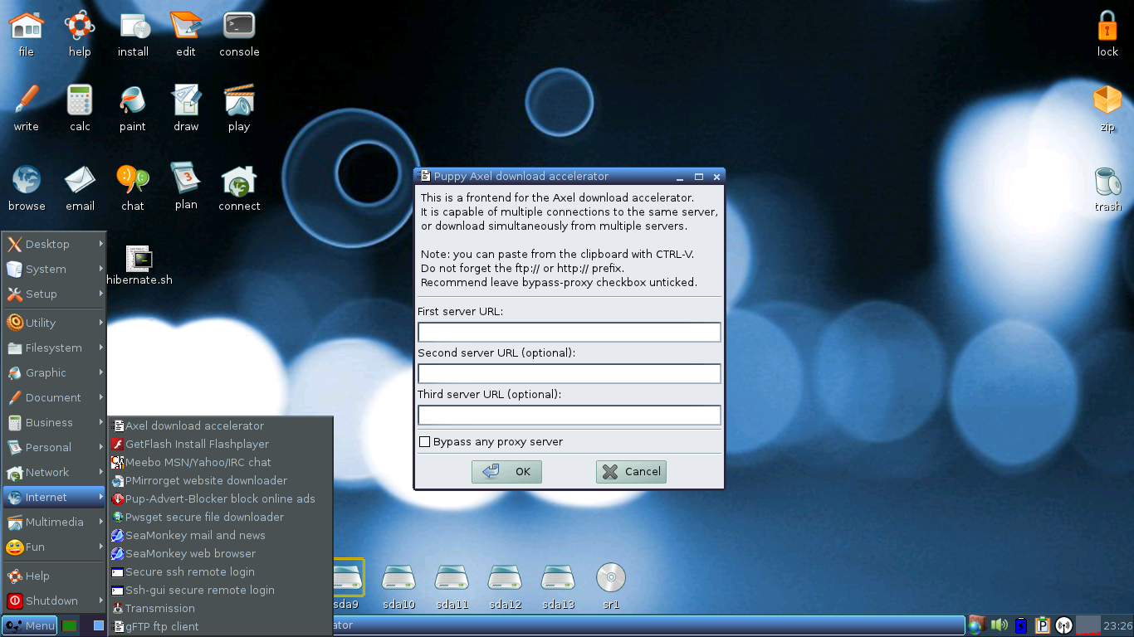Select the sda13 drive icon
Image resolution: width=1134 pixels, height=637 pixels.
(x=558, y=578)
